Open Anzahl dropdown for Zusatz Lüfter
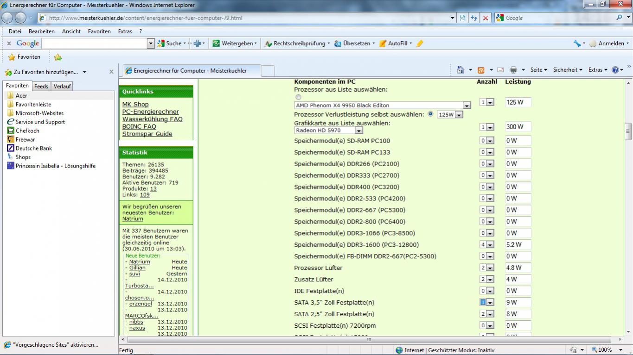This screenshot has height=355, width=633. click(x=486, y=279)
